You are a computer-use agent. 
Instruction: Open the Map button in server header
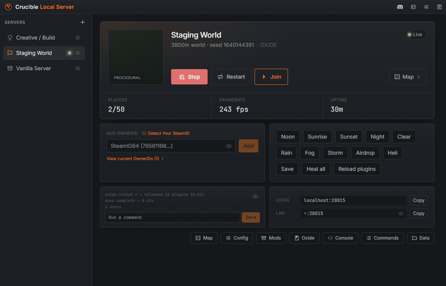[x=407, y=76]
